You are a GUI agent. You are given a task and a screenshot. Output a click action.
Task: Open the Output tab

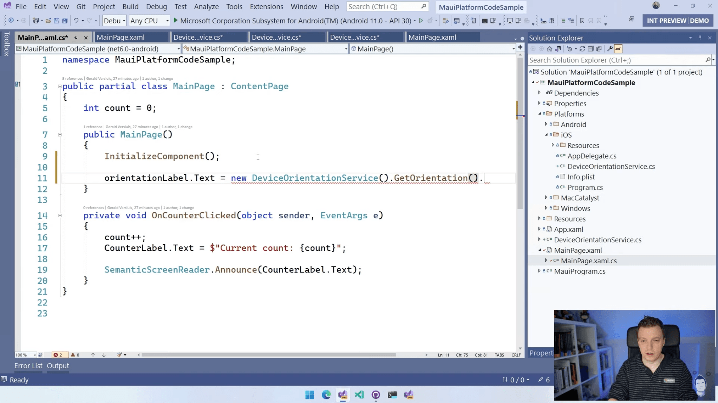tap(58, 366)
